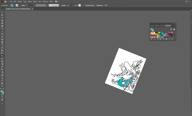Open the File menu
The width and height of the screenshot is (192, 116).
pyautogui.click(x=11, y=1)
